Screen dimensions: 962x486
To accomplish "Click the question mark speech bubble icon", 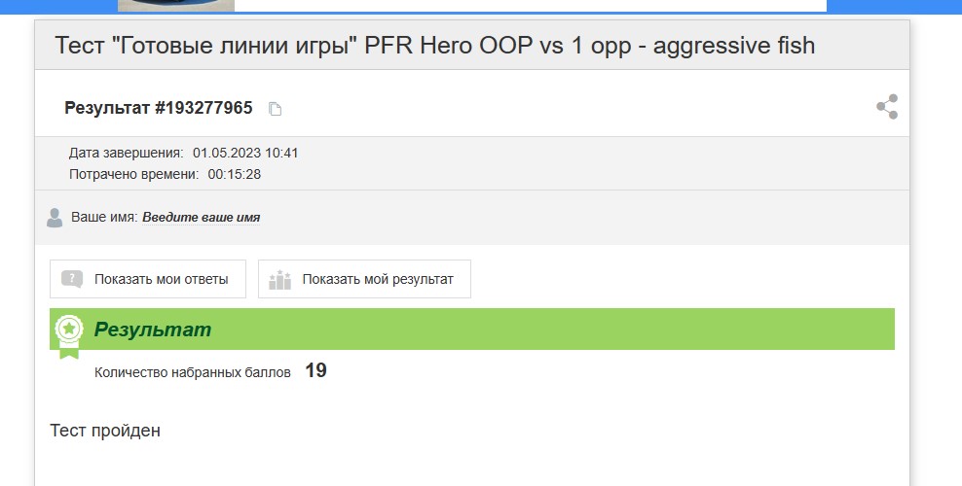I will [x=72, y=279].
